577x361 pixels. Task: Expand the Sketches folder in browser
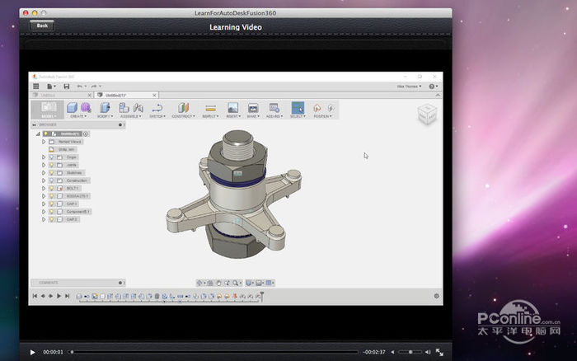click(43, 172)
